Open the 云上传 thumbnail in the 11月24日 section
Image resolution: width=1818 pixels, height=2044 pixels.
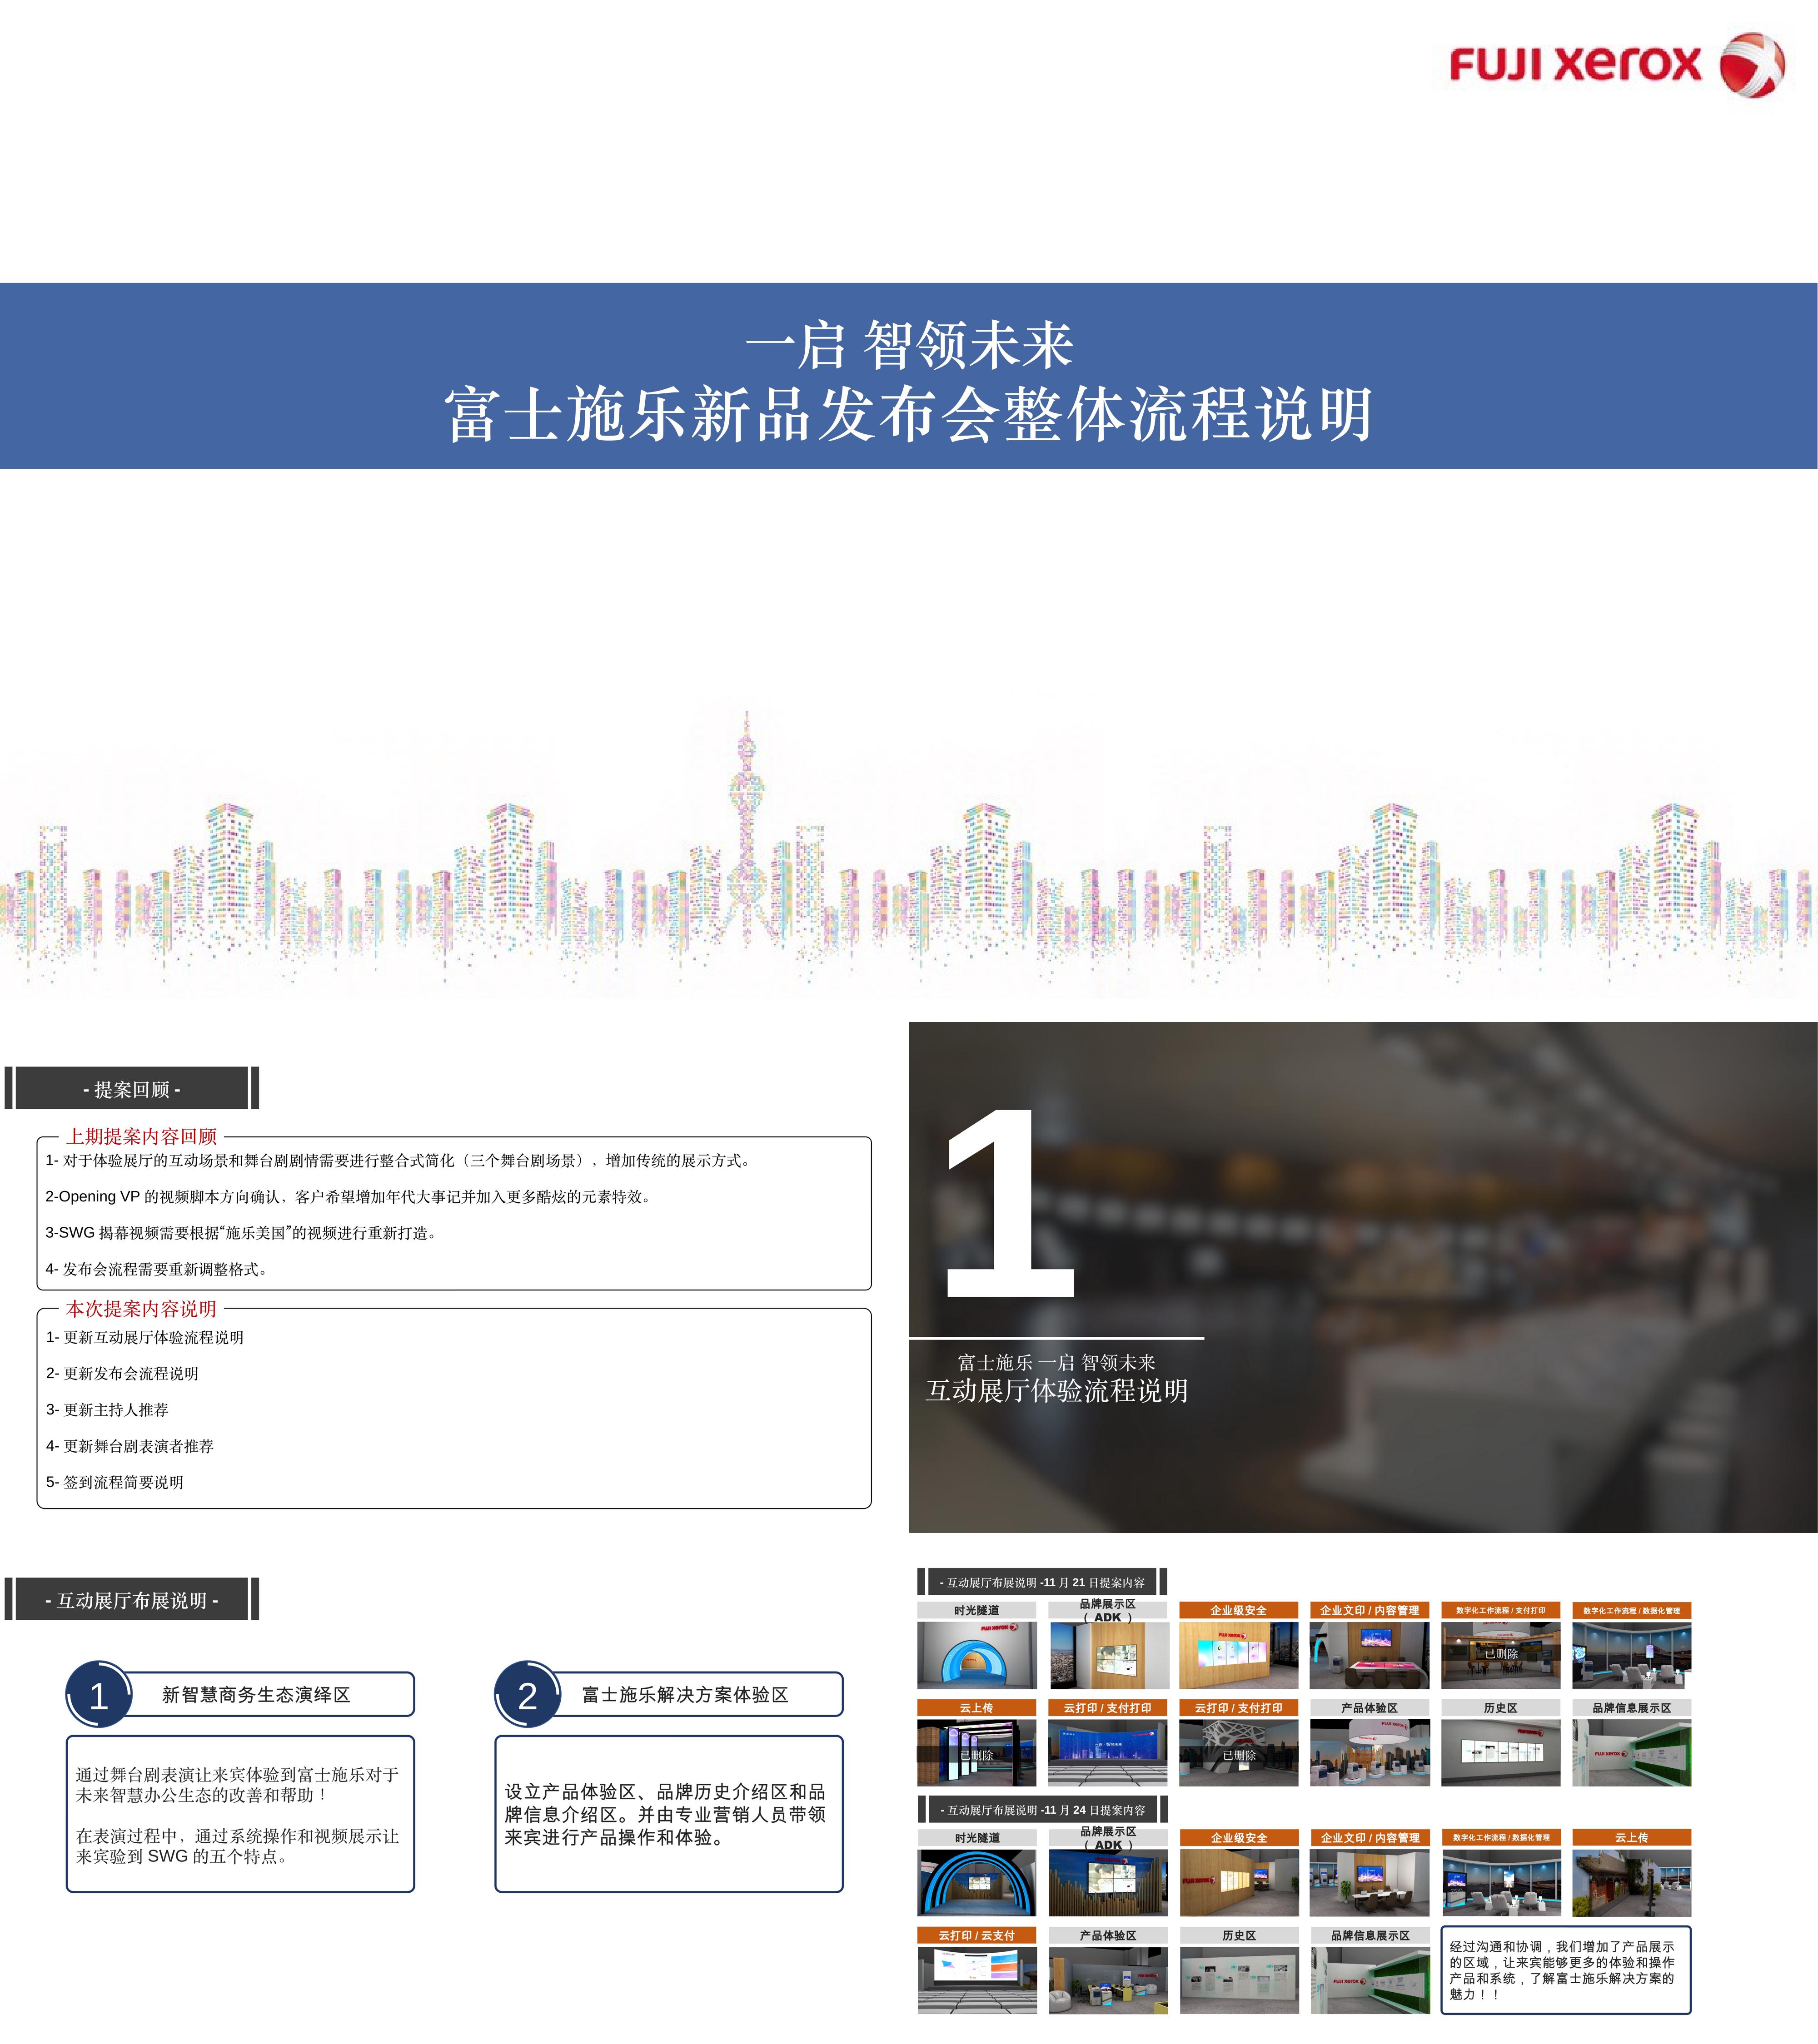(1632, 1883)
